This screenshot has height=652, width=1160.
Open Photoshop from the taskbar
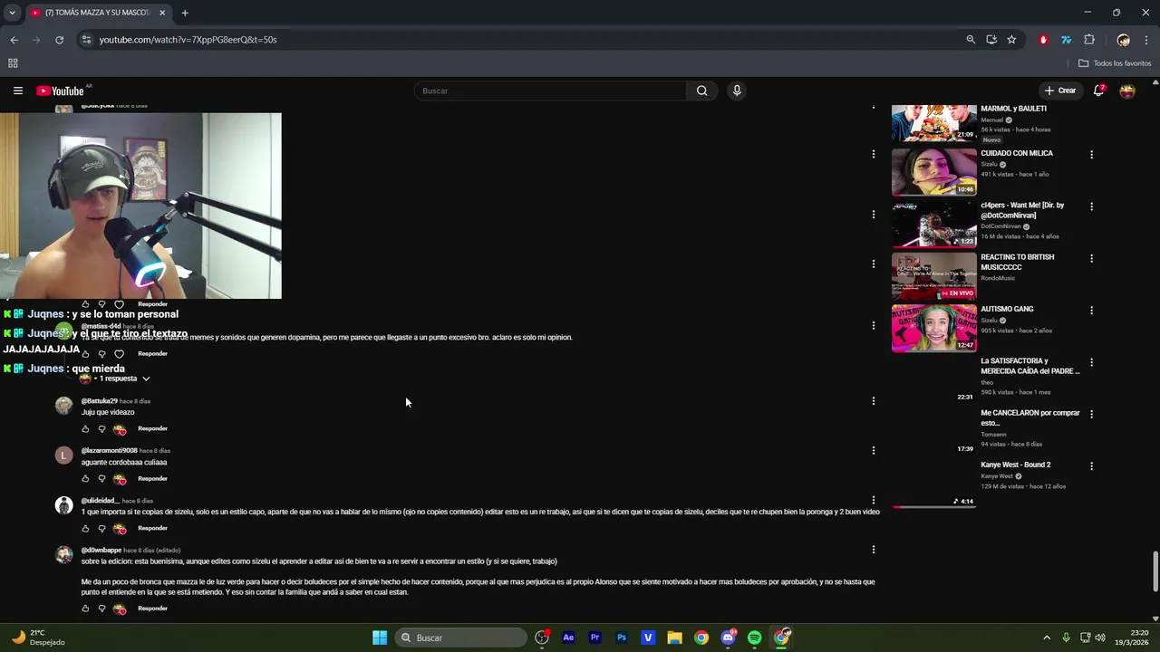pos(622,638)
